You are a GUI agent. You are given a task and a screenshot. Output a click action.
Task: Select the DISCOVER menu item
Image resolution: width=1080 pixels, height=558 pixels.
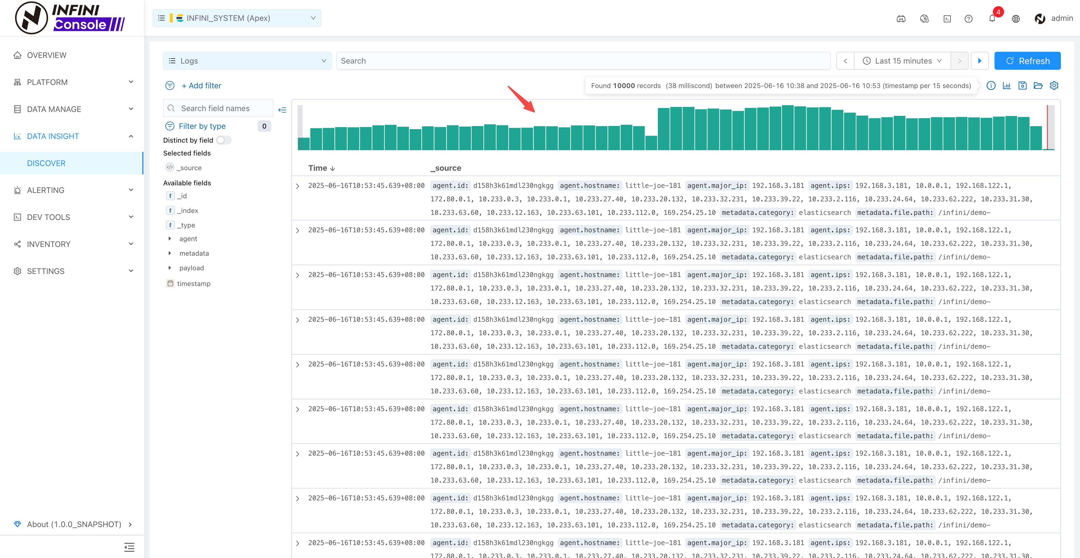click(x=72, y=163)
